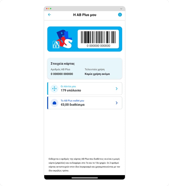
Task: Go back using the blue arrow
Action: click(50, 15)
